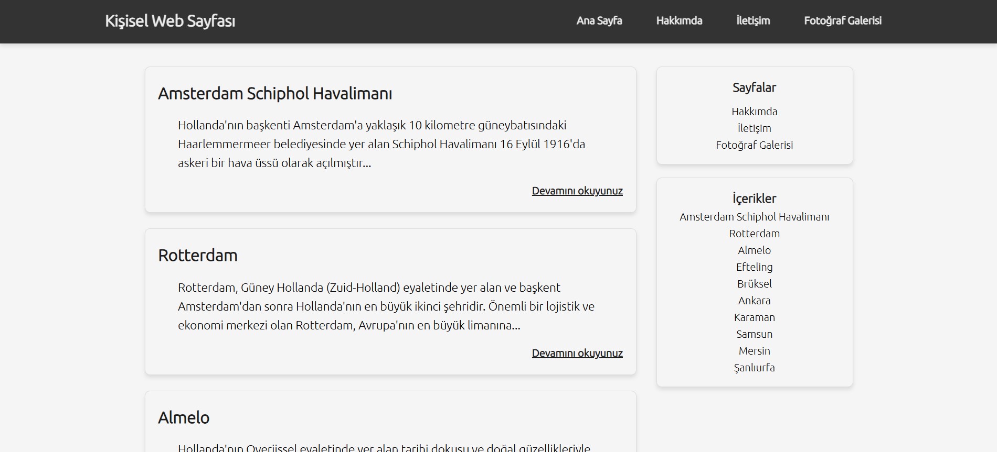997x452 pixels.
Task: Select Fotoğraf Galerisi in the Sayfalar sidebar
Action: point(755,145)
